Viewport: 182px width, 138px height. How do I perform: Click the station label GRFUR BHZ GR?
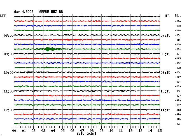tap(51, 12)
